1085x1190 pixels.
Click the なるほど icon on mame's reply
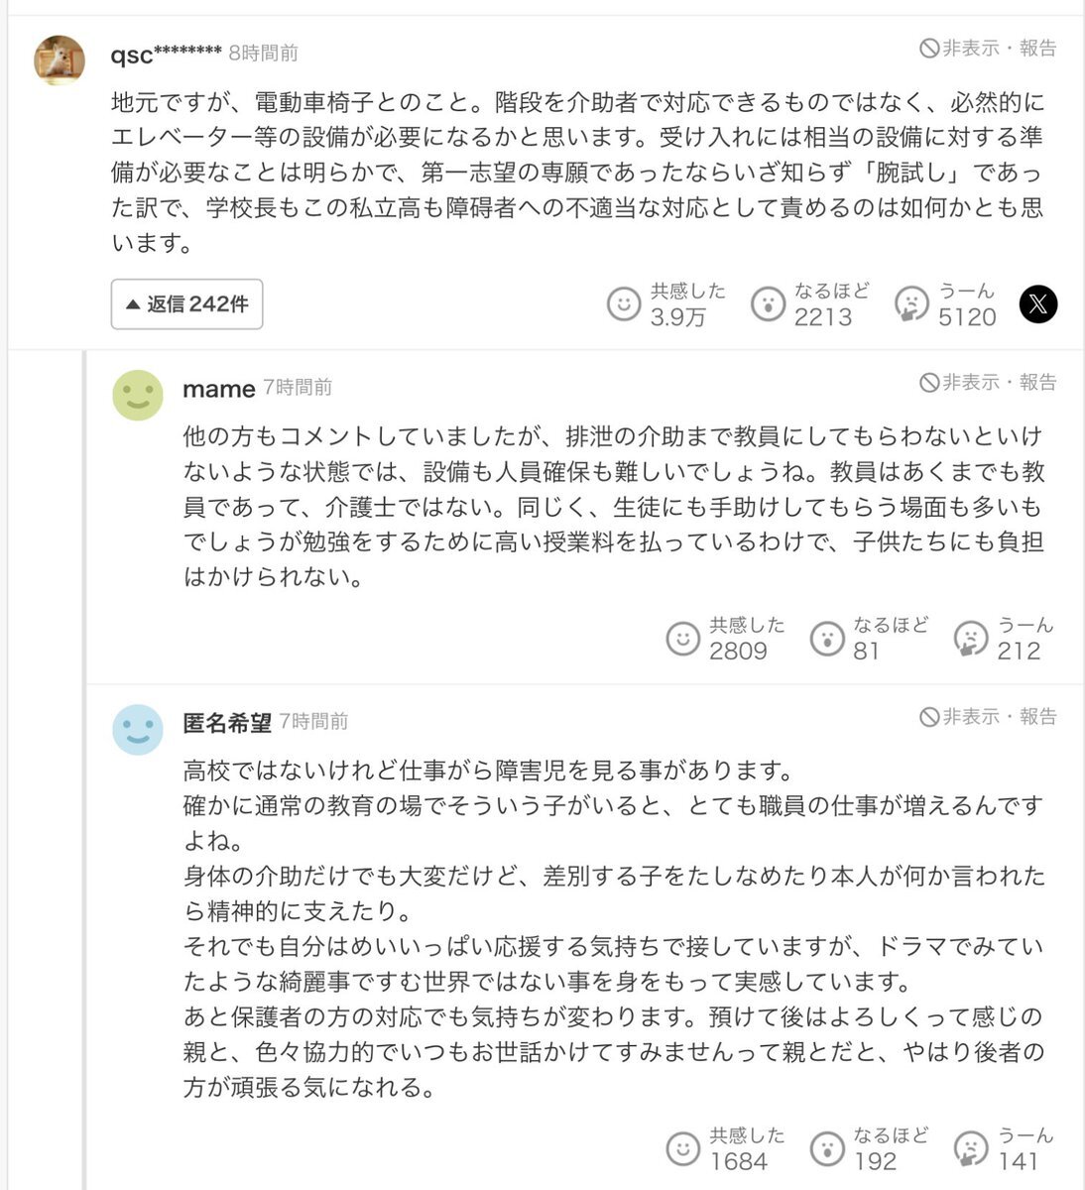[x=827, y=639]
